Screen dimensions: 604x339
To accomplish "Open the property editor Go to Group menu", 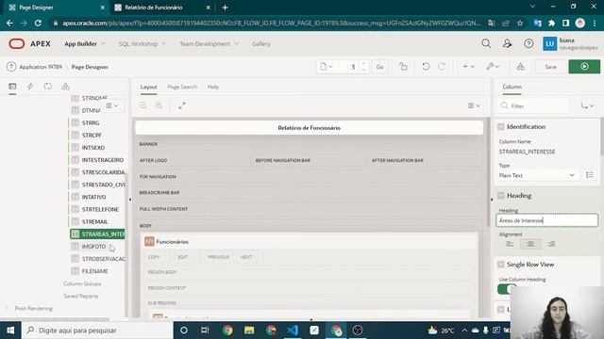I will pos(587,105).
